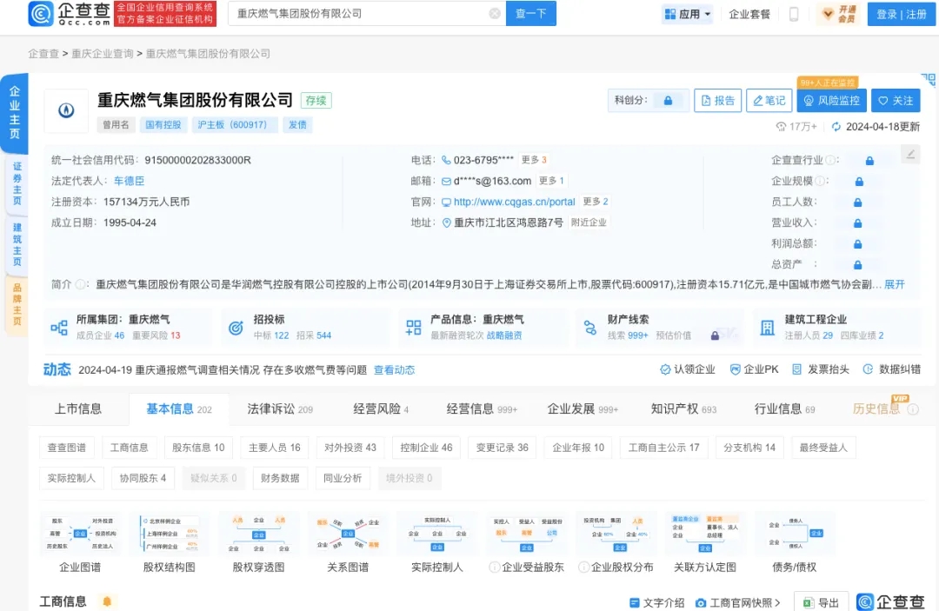The height and width of the screenshot is (611, 939).
Task: Click the 财产线索 icon
Action: 590,328
